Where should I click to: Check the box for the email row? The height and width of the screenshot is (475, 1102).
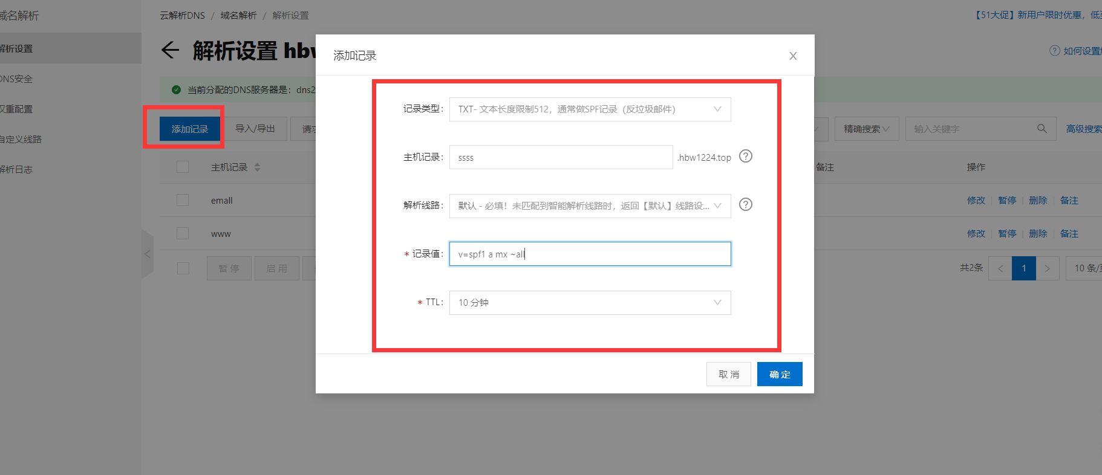[x=183, y=200]
